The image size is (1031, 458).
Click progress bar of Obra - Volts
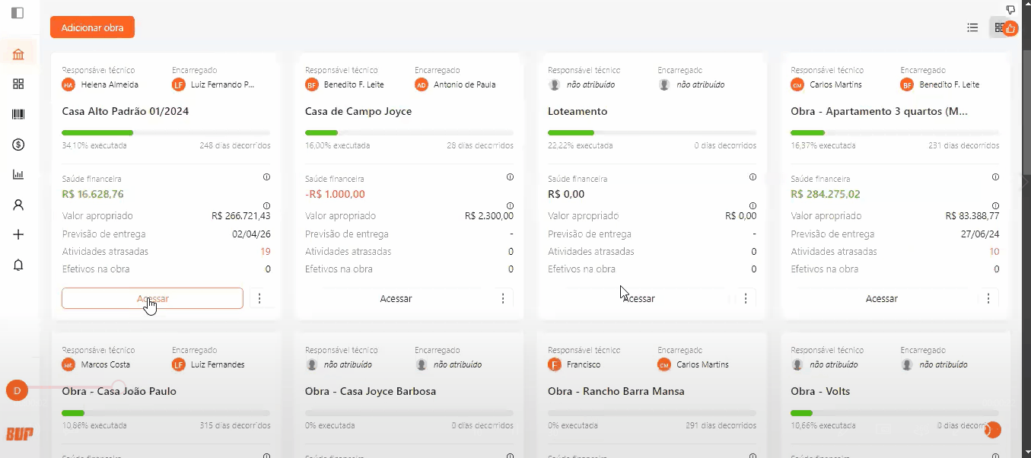(895, 413)
